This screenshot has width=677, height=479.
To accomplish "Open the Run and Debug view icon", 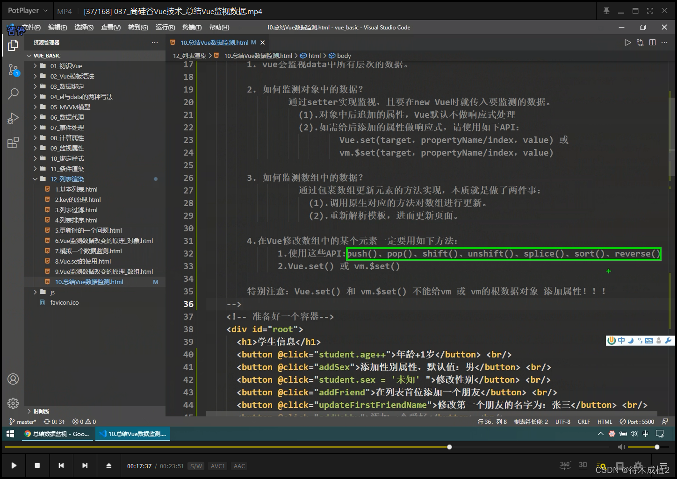I will (13, 118).
